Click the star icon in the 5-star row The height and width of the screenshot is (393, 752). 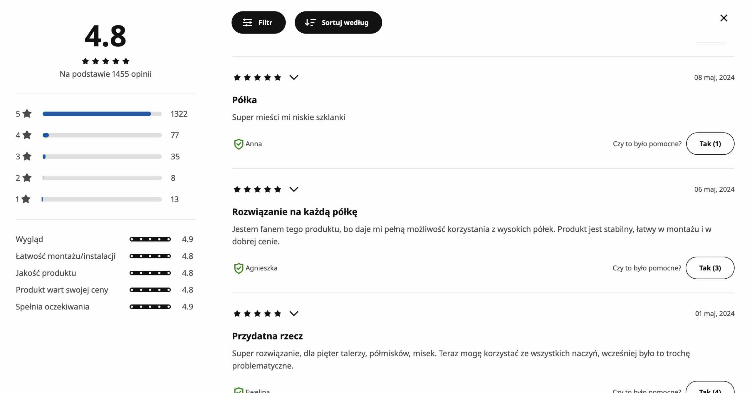[27, 114]
